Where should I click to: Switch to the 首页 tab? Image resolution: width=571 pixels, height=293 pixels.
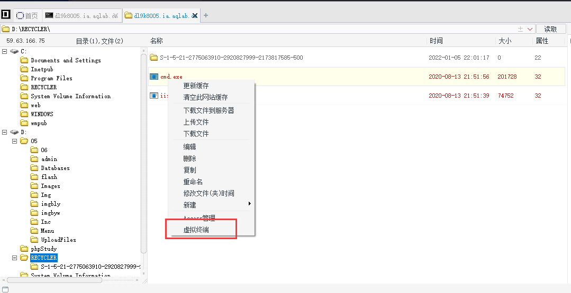27,16
